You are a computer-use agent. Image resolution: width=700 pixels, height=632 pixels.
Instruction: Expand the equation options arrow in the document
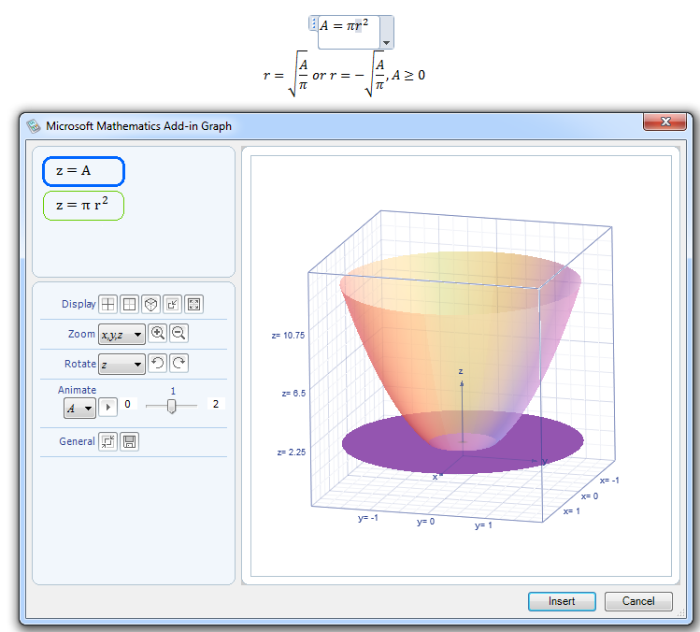(387, 43)
